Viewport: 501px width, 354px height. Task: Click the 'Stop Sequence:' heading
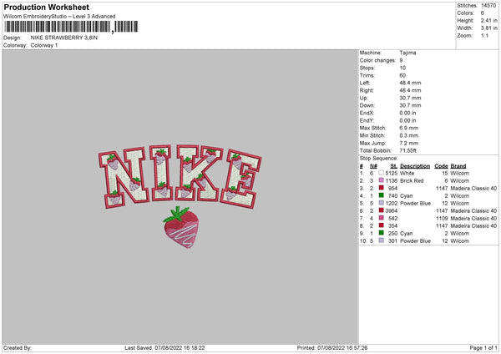tap(378, 158)
